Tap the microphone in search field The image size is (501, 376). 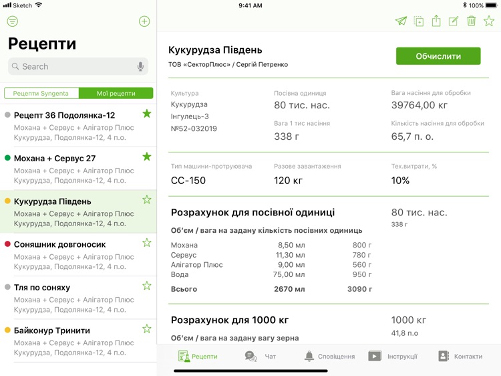pos(140,67)
